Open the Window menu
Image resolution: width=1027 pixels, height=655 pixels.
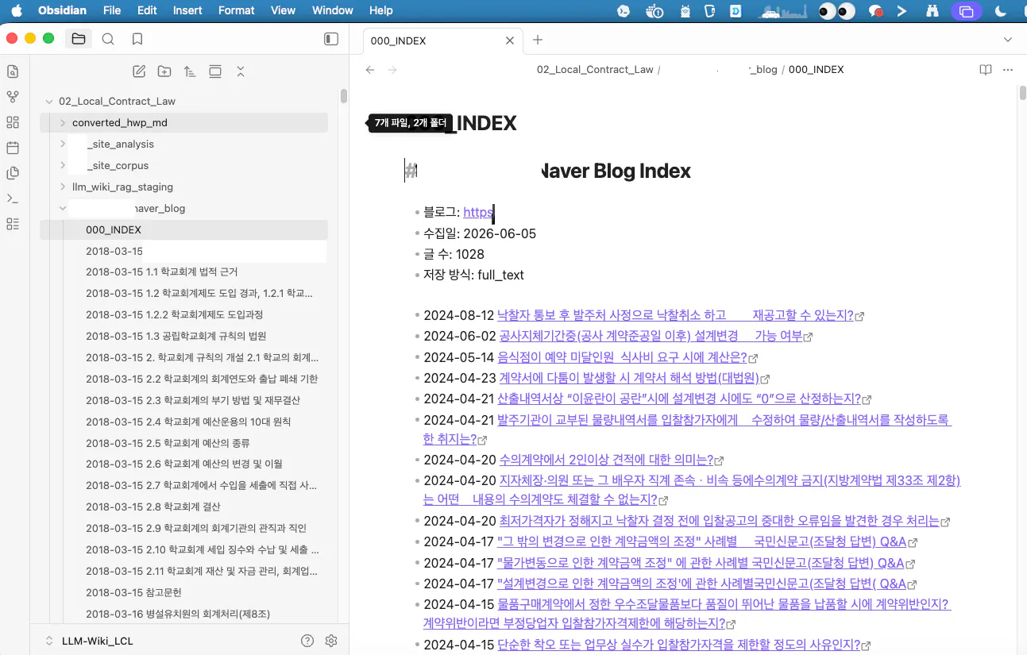332,10
